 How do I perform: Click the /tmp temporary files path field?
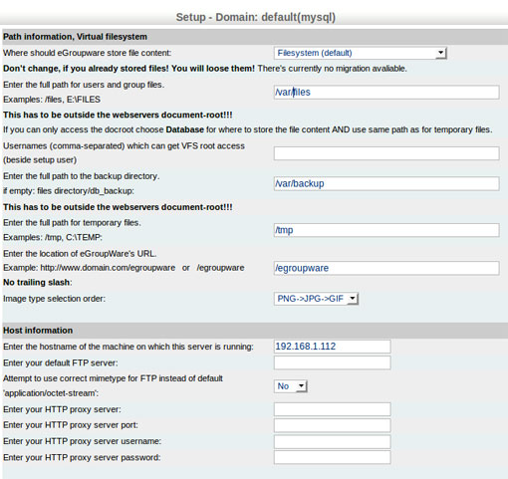coord(386,230)
